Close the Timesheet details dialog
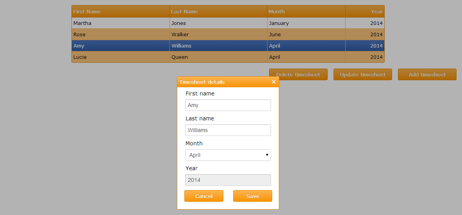 point(274,82)
